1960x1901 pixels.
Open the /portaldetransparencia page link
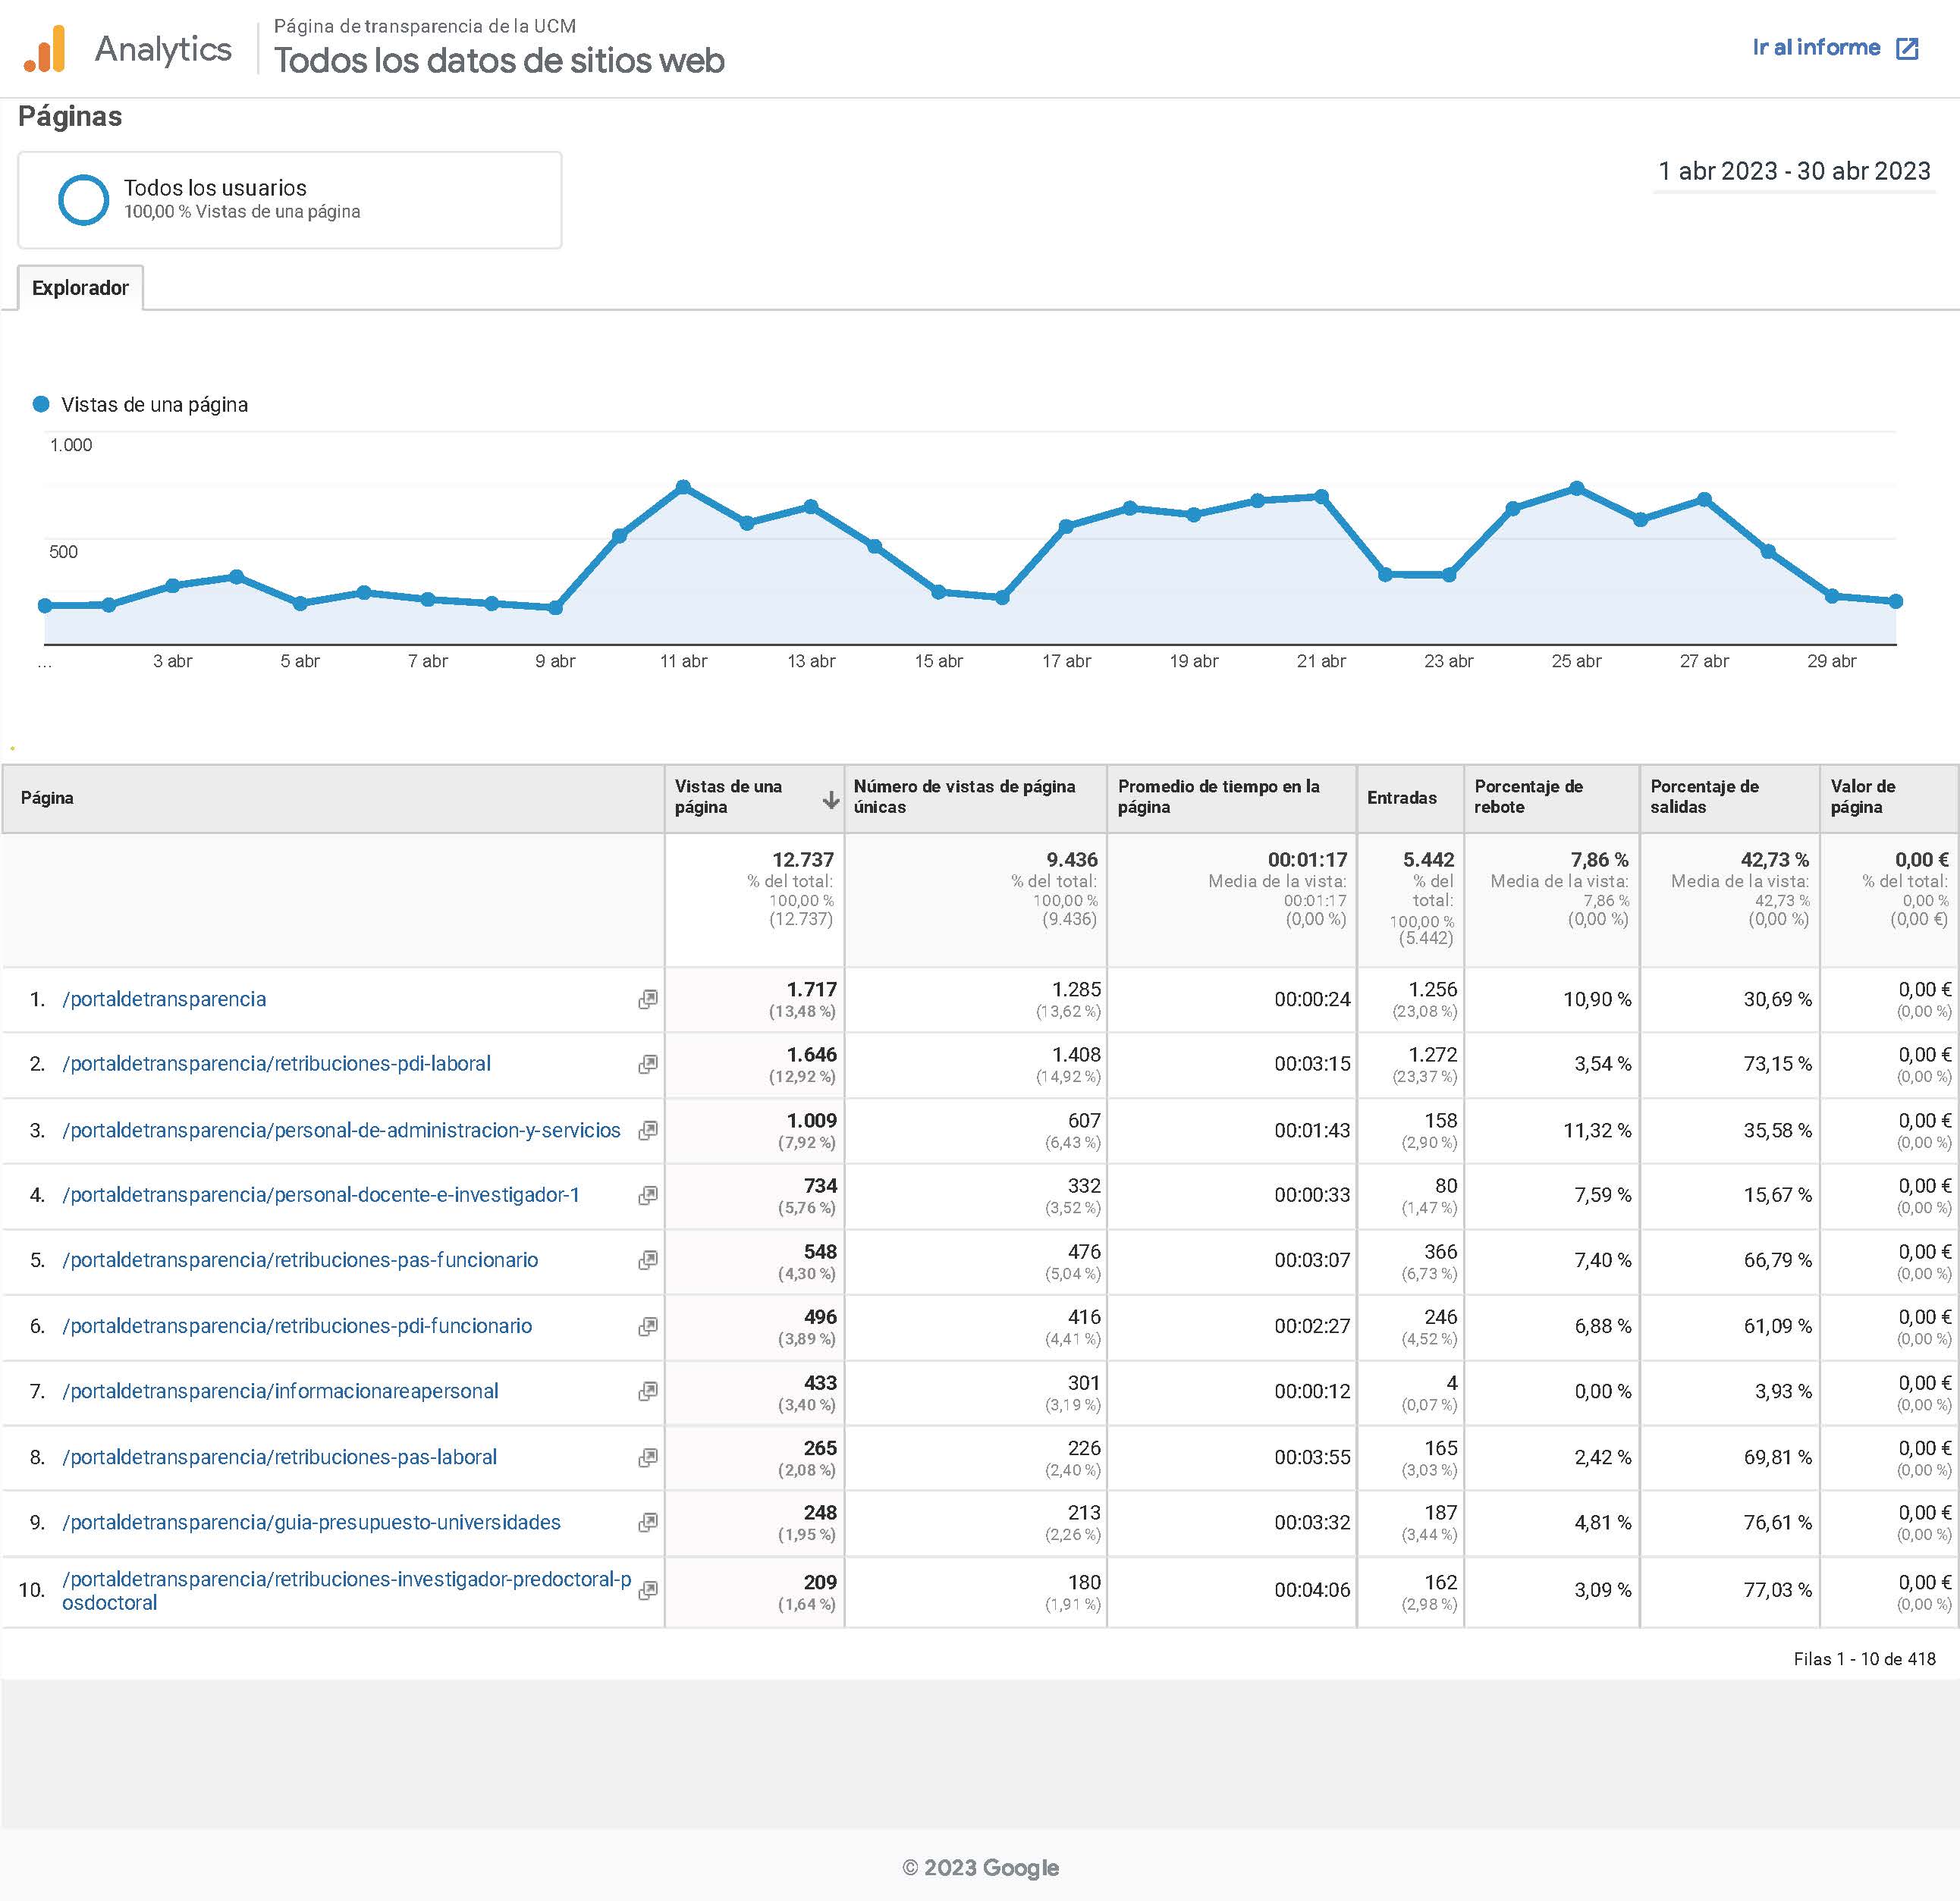coord(164,999)
